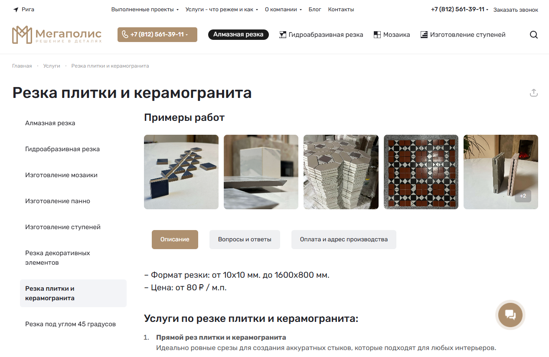The image size is (549, 357).
Task: Click the Мозаика checkered icon
Action: 377,35
